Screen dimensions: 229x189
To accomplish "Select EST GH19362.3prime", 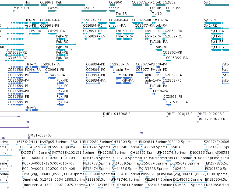I will coord(144,153).
